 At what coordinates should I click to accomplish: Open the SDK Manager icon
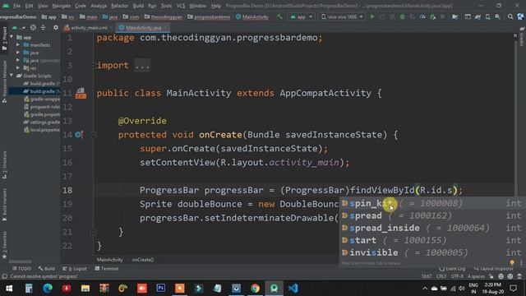497,16
